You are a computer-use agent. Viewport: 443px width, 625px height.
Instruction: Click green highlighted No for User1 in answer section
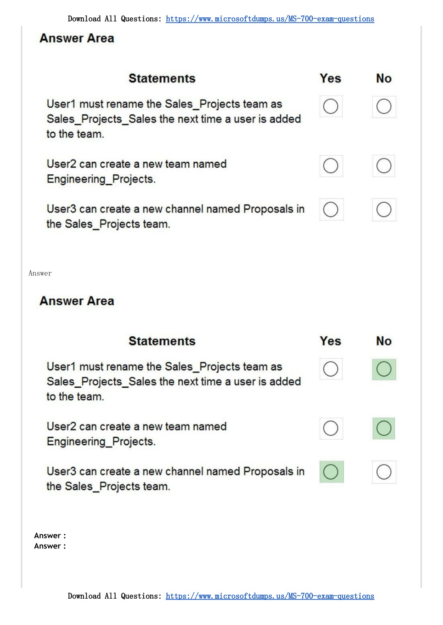384,370
